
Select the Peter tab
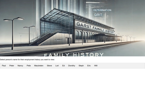12,66
